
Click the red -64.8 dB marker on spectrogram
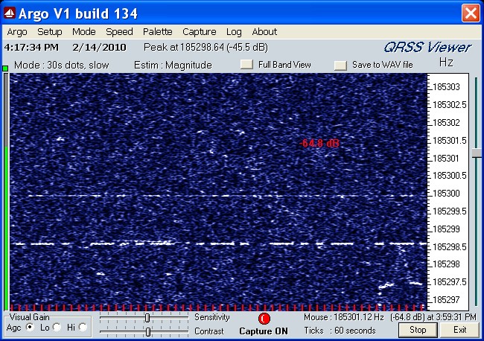[x=319, y=143]
